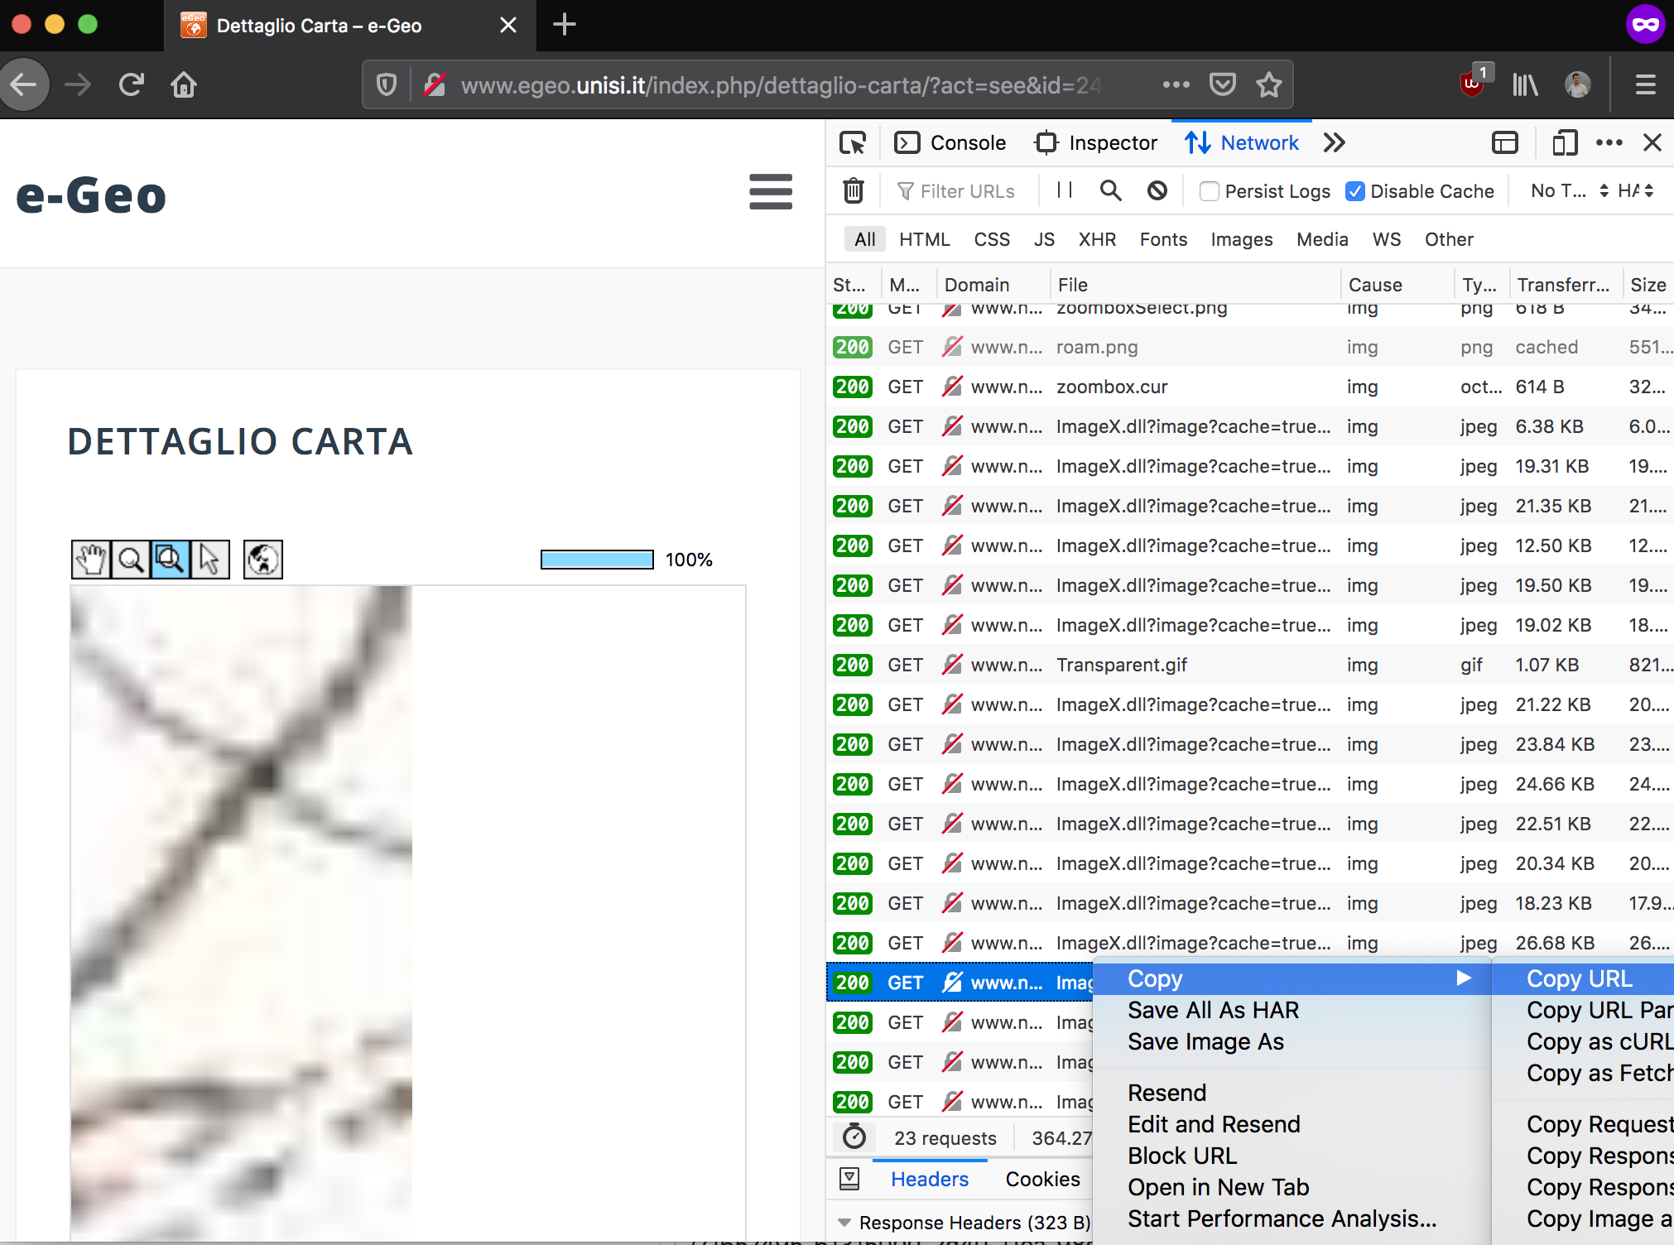Filter requests by XHR
This screenshot has width=1674, height=1245.
coord(1097,239)
